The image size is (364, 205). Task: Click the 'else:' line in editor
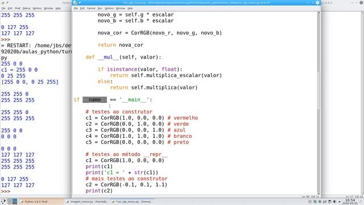105,81
